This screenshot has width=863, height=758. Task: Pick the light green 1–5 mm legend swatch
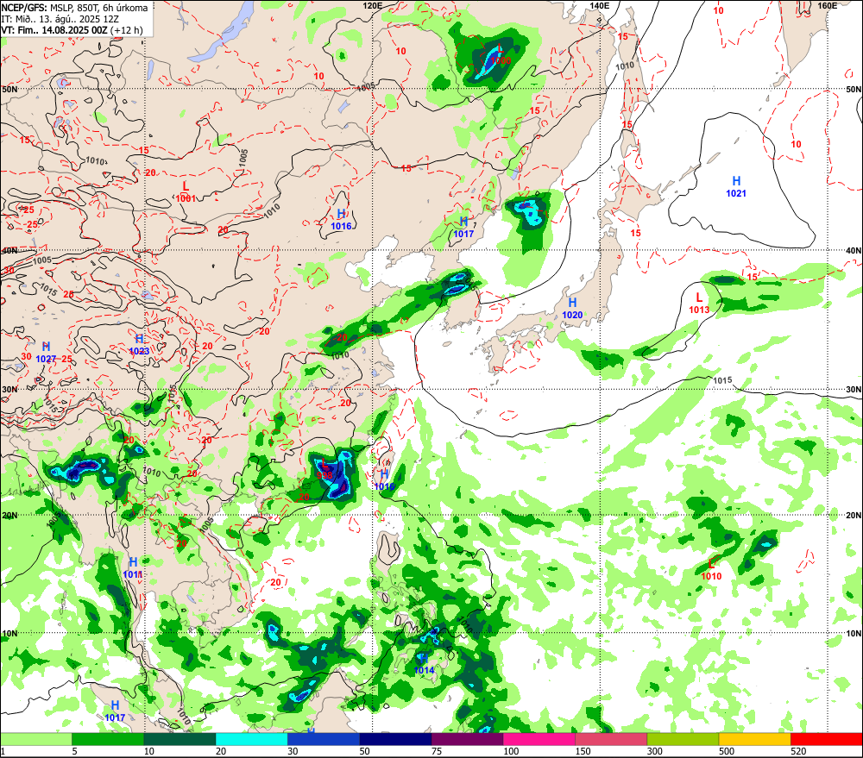pyautogui.click(x=35, y=739)
